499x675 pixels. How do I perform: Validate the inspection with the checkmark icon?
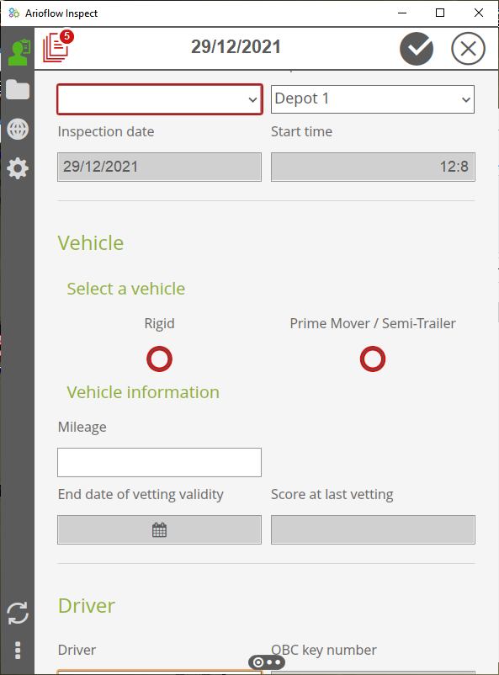417,49
